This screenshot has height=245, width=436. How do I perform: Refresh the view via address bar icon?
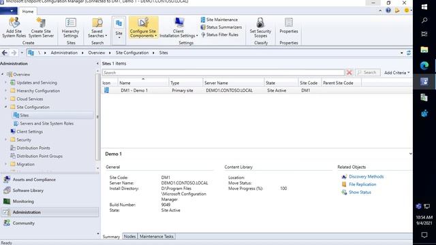pos(409,53)
